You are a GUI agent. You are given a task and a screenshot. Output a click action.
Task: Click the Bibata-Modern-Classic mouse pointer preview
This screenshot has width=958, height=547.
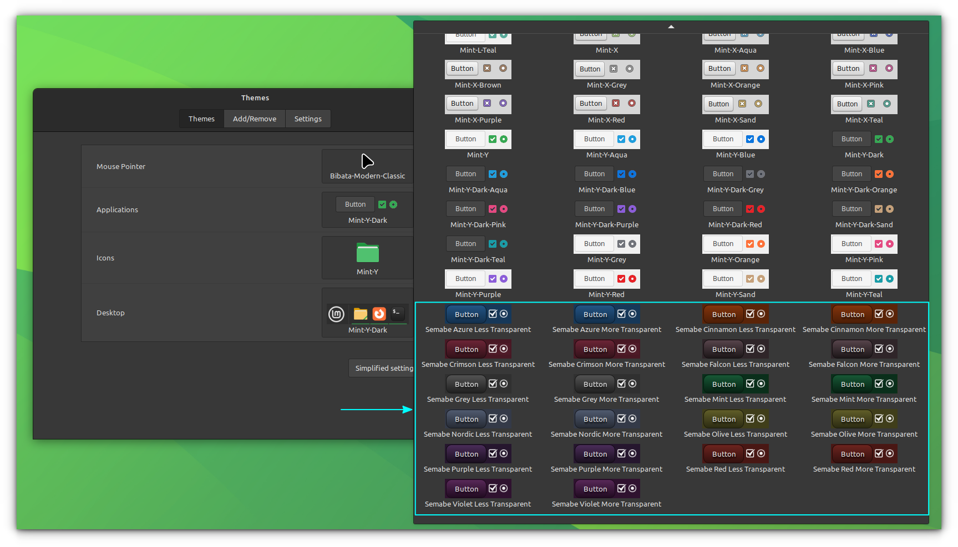click(x=367, y=166)
